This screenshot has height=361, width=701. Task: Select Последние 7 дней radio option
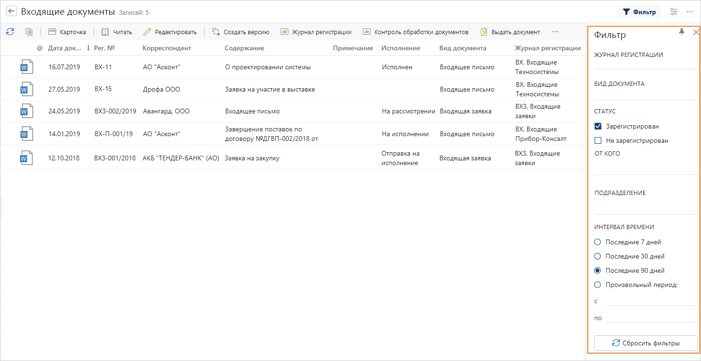tap(597, 242)
